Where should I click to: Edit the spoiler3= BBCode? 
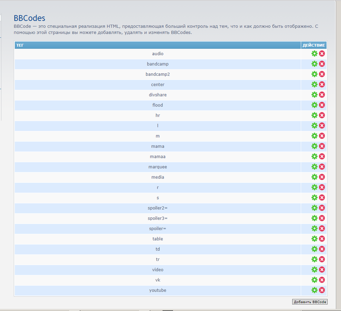[x=314, y=218]
